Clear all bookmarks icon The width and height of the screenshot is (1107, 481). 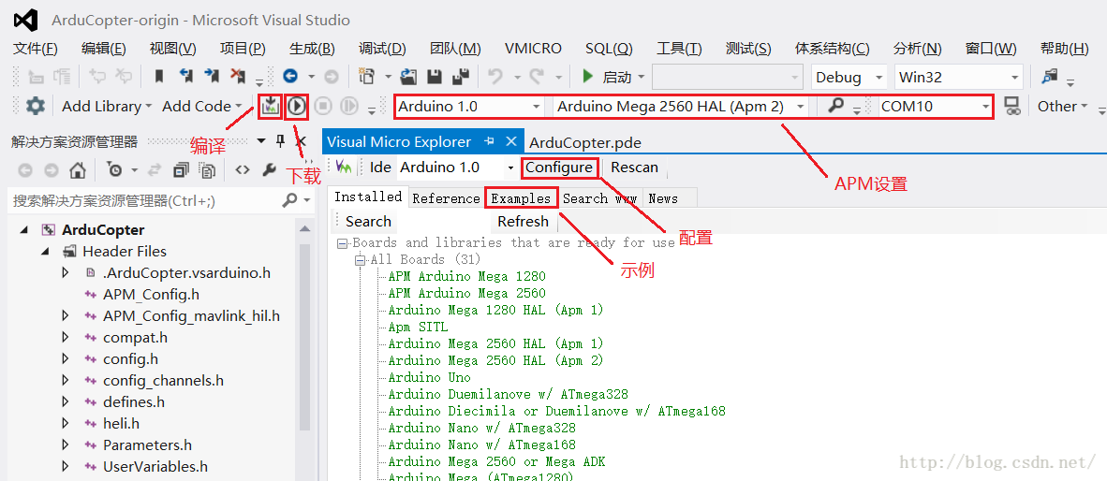[239, 76]
